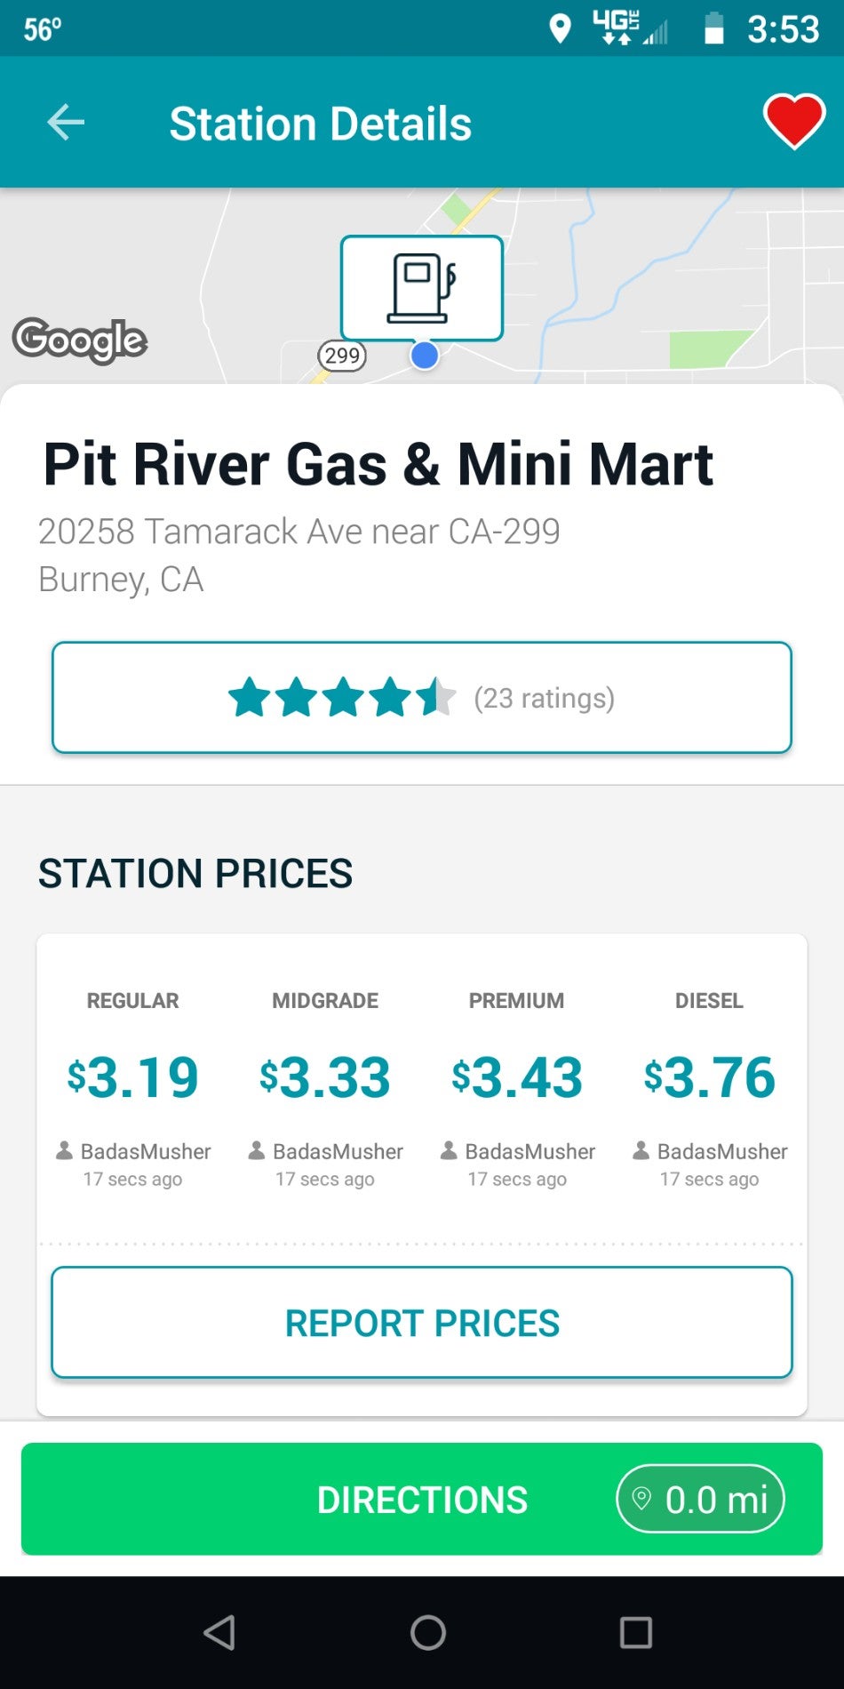Viewport: 844px width, 1689px height.
Task: Tap the gas pump map marker
Action: point(422,287)
